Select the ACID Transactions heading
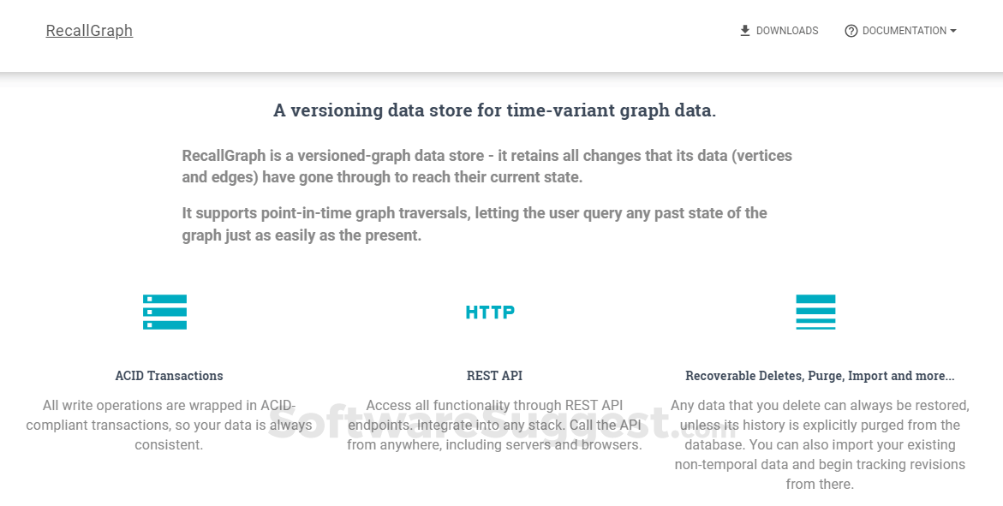Screen dimensions: 1003x506 click(169, 376)
